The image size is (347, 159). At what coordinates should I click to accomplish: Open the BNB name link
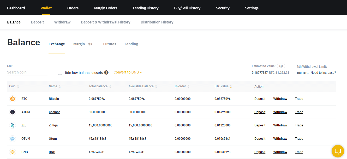tap(52, 152)
